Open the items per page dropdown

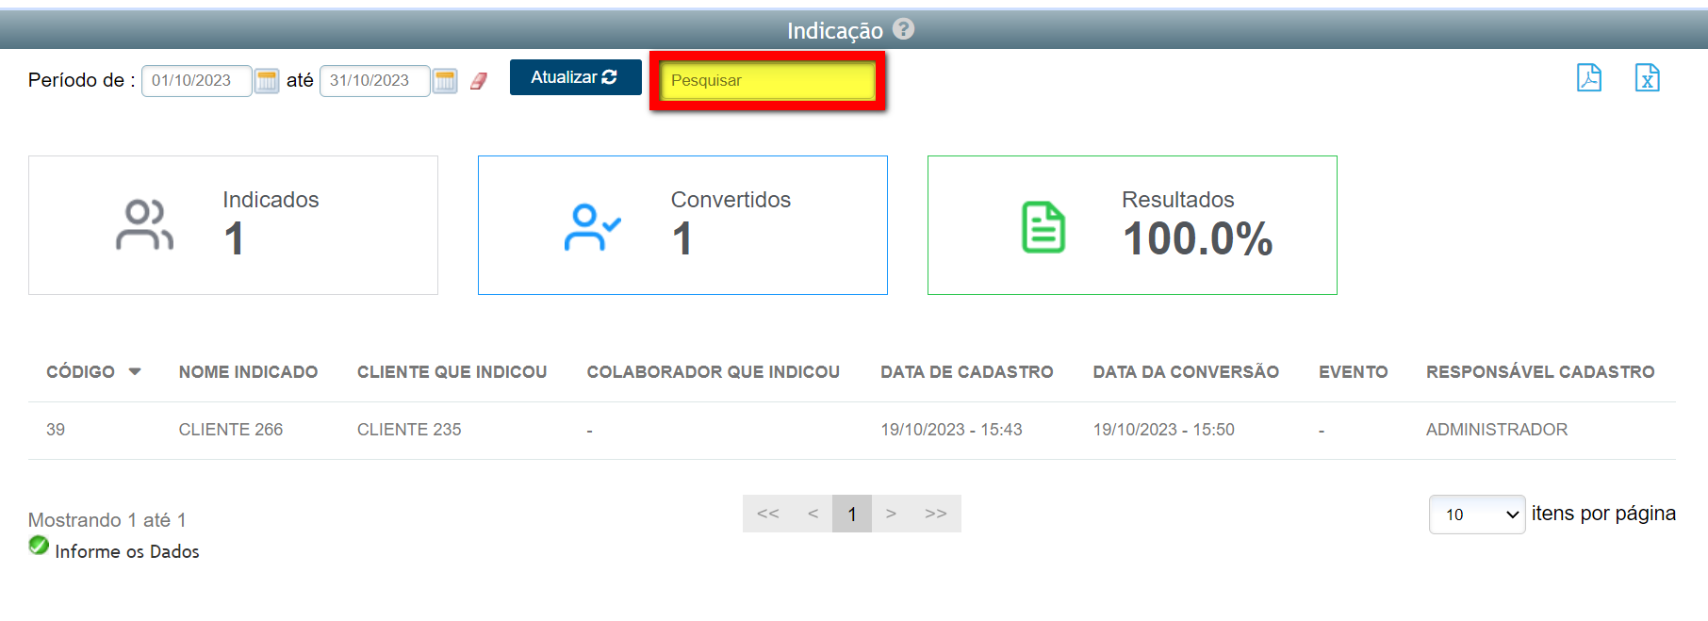coord(1476,515)
